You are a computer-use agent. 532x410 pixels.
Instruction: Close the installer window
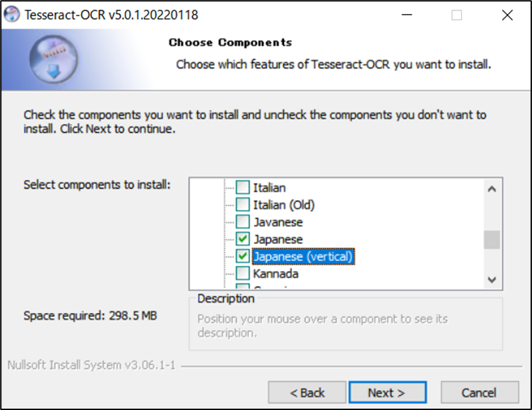[x=507, y=15]
